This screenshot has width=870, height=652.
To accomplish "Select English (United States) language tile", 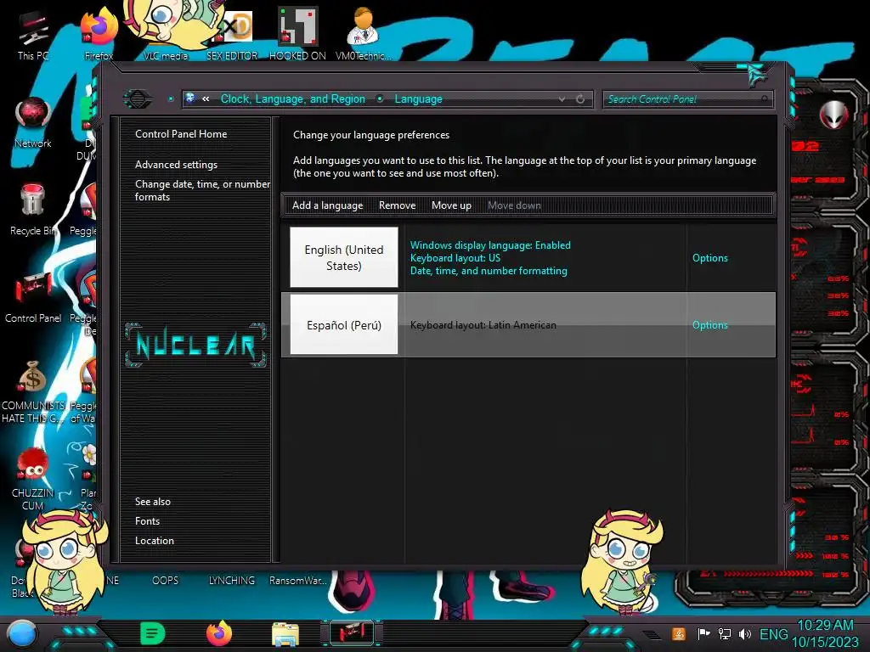I will [x=344, y=257].
